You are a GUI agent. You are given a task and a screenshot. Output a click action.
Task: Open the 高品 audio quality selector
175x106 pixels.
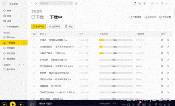pyautogui.click(x=114, y=104)
